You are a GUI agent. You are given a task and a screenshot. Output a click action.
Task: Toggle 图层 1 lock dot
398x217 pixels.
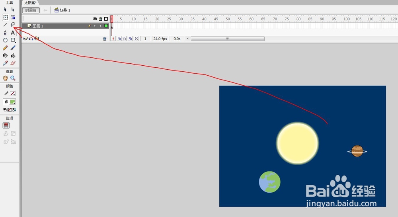point(101,26)
